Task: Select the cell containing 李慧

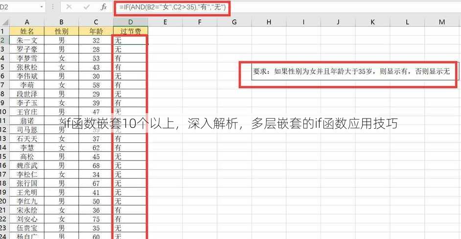Action: point(27,147)
